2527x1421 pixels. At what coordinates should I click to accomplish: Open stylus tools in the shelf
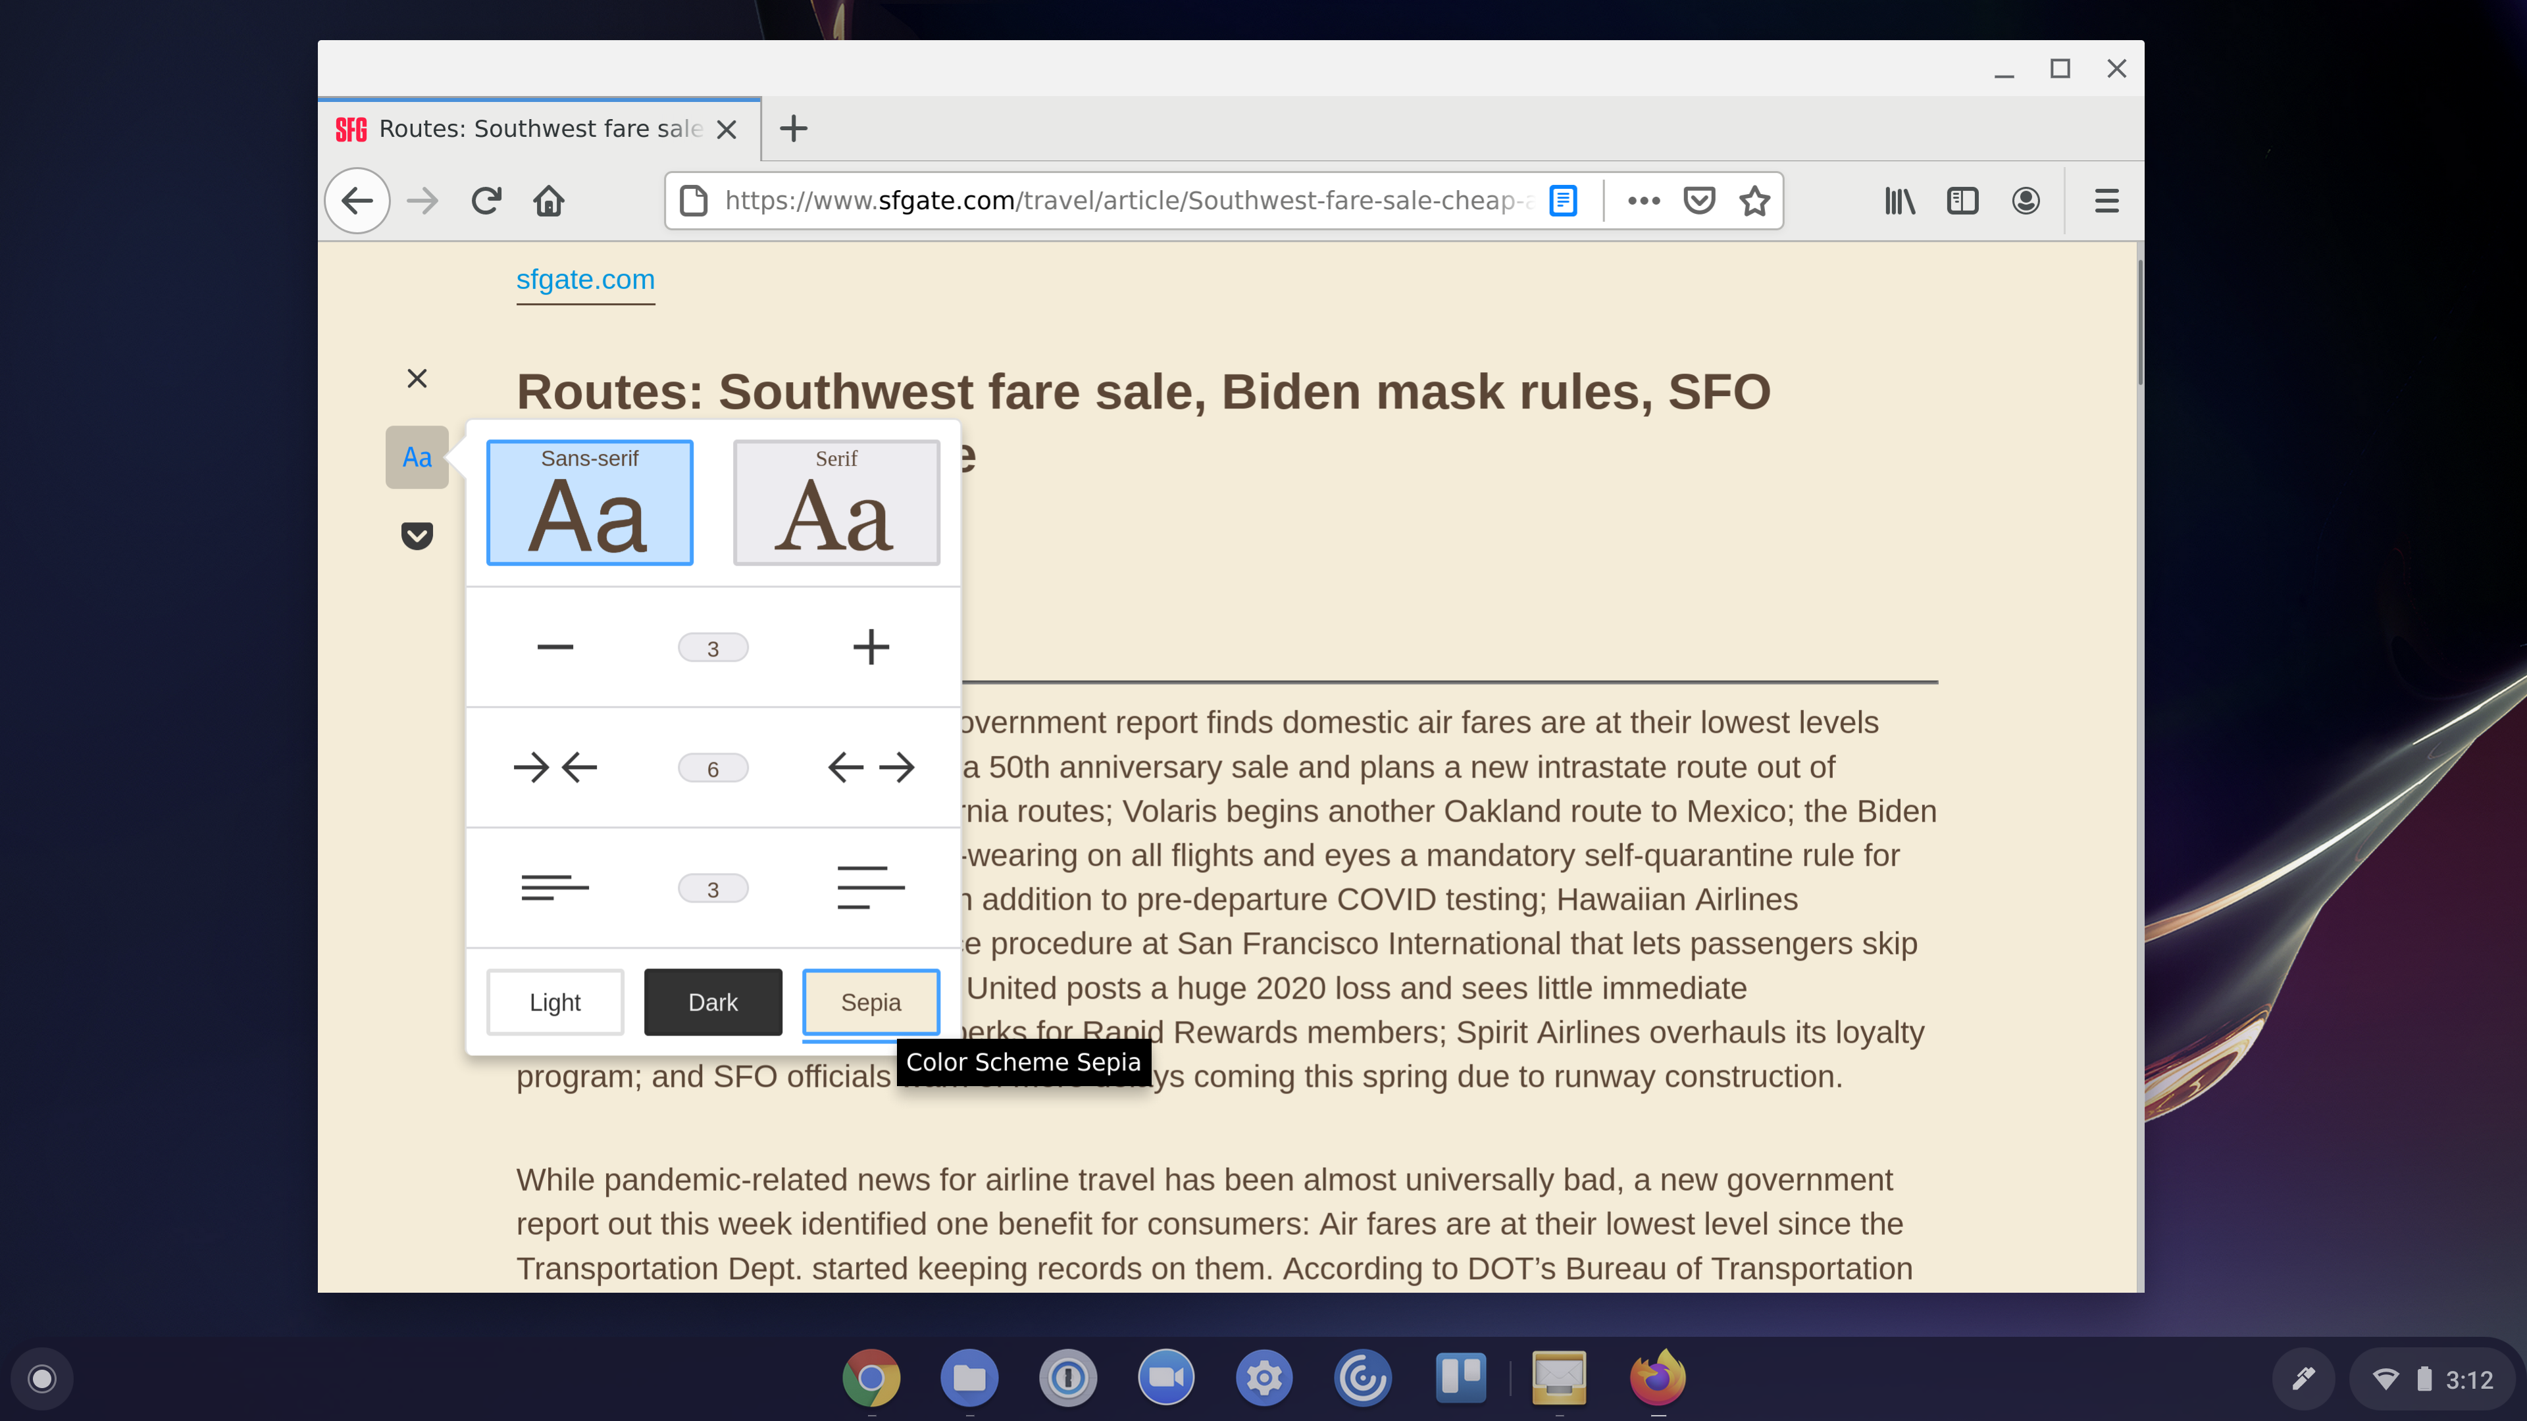2303,1380
